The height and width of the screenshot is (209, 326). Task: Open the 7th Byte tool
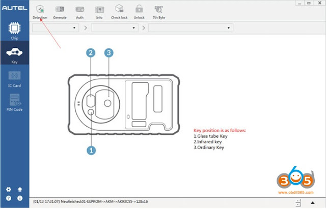[159, 12]
